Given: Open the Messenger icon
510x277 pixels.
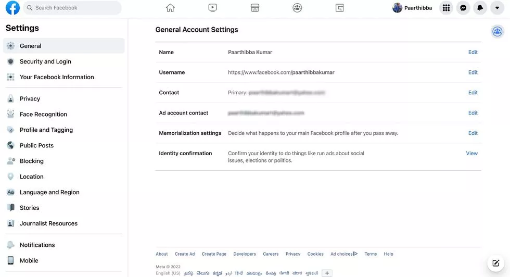Looking at the screenshot, I should (463, 8).
